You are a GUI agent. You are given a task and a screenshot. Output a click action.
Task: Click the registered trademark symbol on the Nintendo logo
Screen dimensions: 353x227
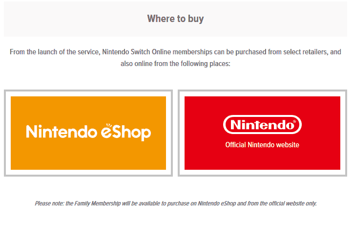point(294,122)
